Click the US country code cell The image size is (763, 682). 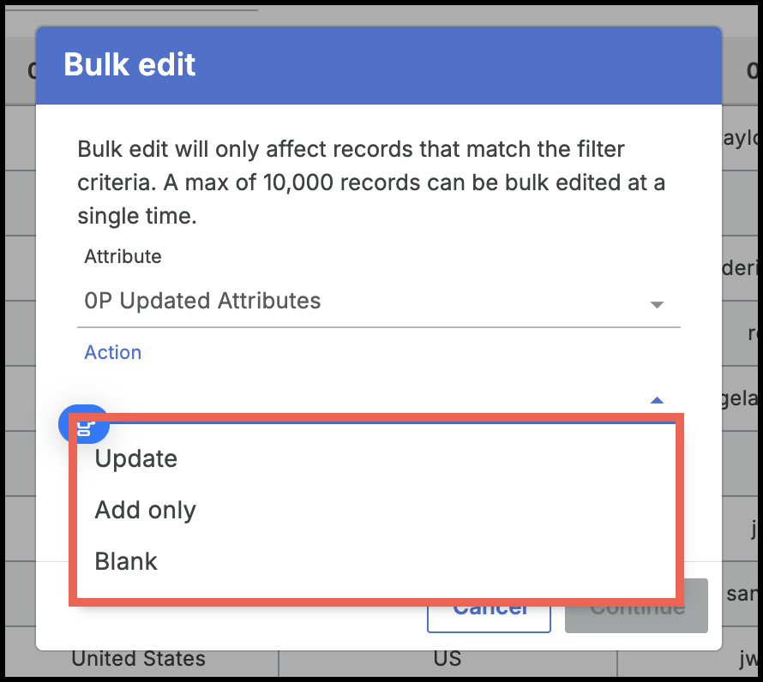pos(447,658)
